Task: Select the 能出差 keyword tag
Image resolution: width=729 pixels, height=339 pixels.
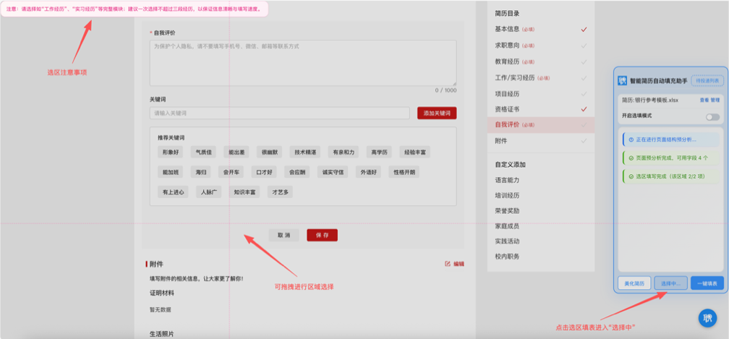Action: [236, 152]
